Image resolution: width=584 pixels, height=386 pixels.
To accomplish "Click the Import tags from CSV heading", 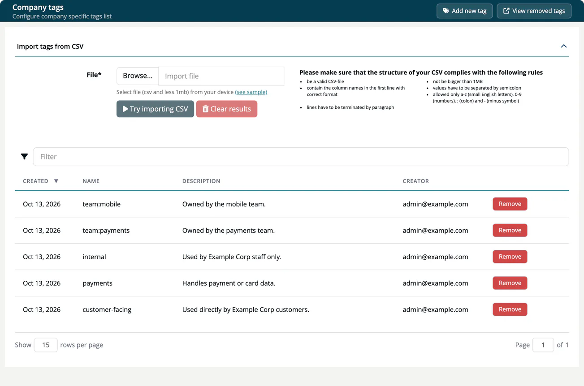I will pos(50,47).
